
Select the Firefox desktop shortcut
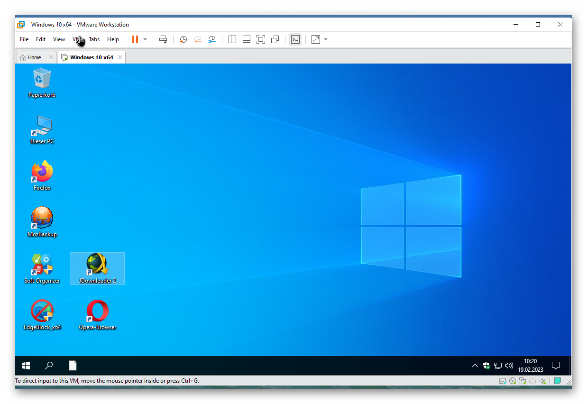click(x=42, y=175)
